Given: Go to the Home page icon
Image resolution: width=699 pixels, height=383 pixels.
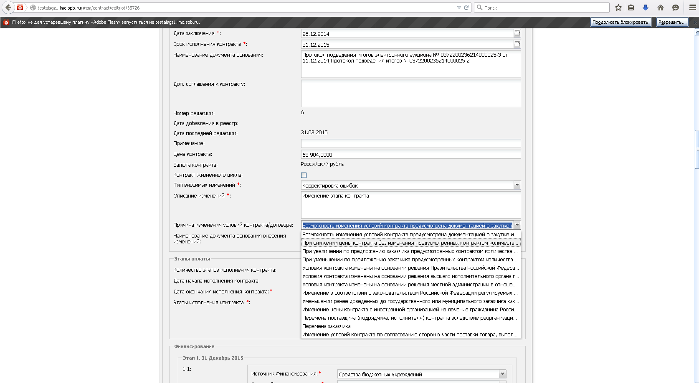Looking at the screenshot, I should (x=661, y=8).
